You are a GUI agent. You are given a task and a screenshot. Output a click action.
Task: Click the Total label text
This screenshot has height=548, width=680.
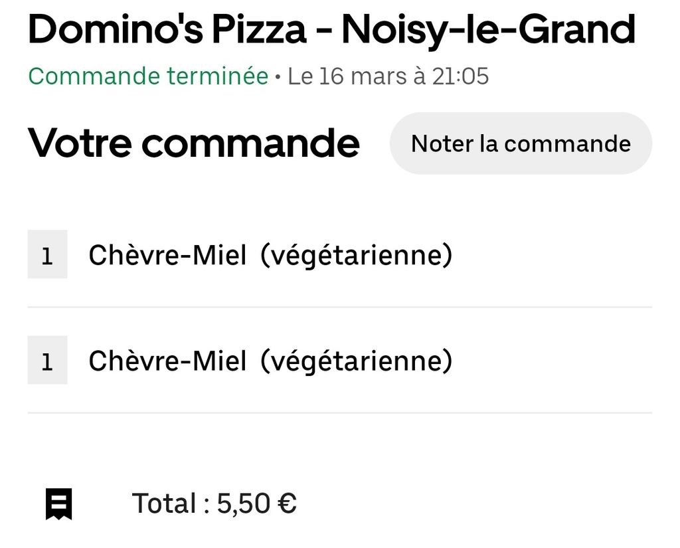(x=163, y=503)
